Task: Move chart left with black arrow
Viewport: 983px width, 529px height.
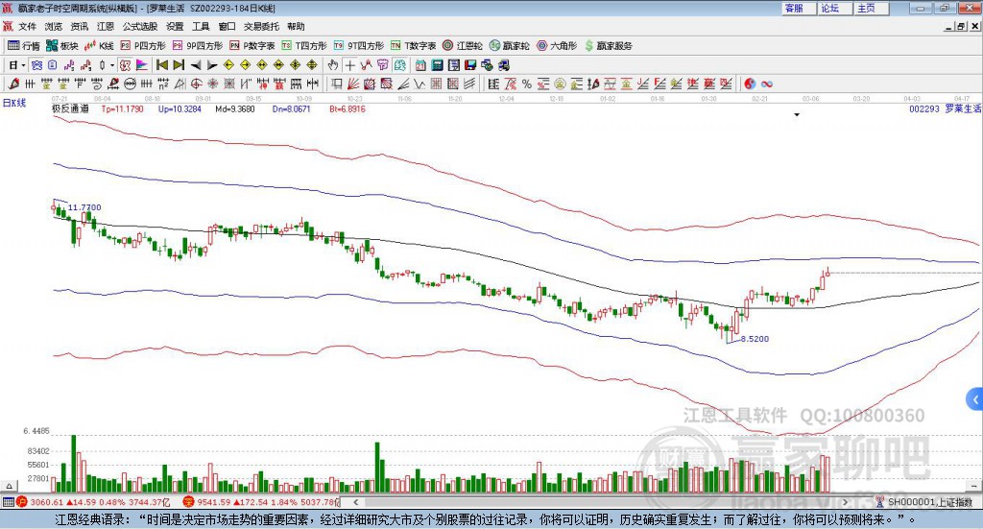Action: click(195, 65)
